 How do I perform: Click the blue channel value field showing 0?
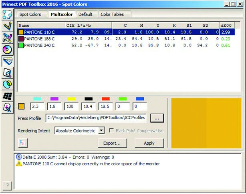click(x=140, y=106)
